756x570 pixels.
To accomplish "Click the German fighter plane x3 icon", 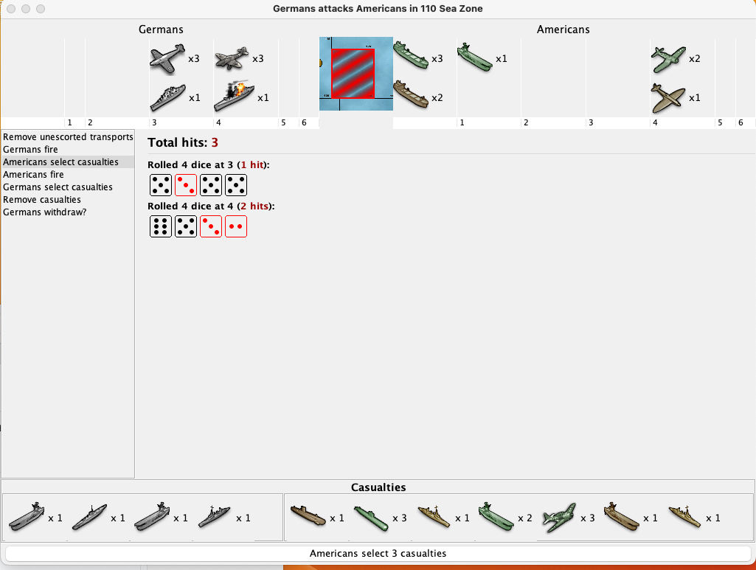I will click(167, 60).
